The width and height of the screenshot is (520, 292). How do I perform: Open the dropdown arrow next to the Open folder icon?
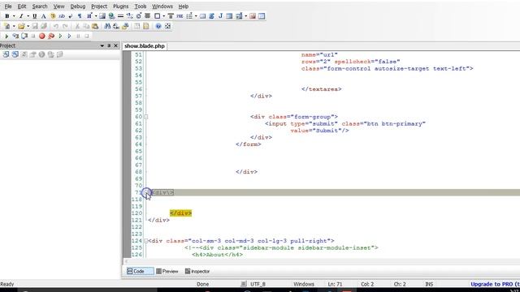[28, 26]
